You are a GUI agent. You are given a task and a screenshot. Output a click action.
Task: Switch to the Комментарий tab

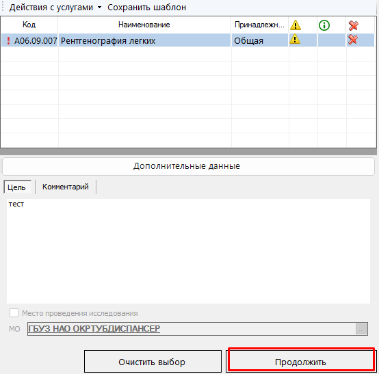click(x=66, y=187)
